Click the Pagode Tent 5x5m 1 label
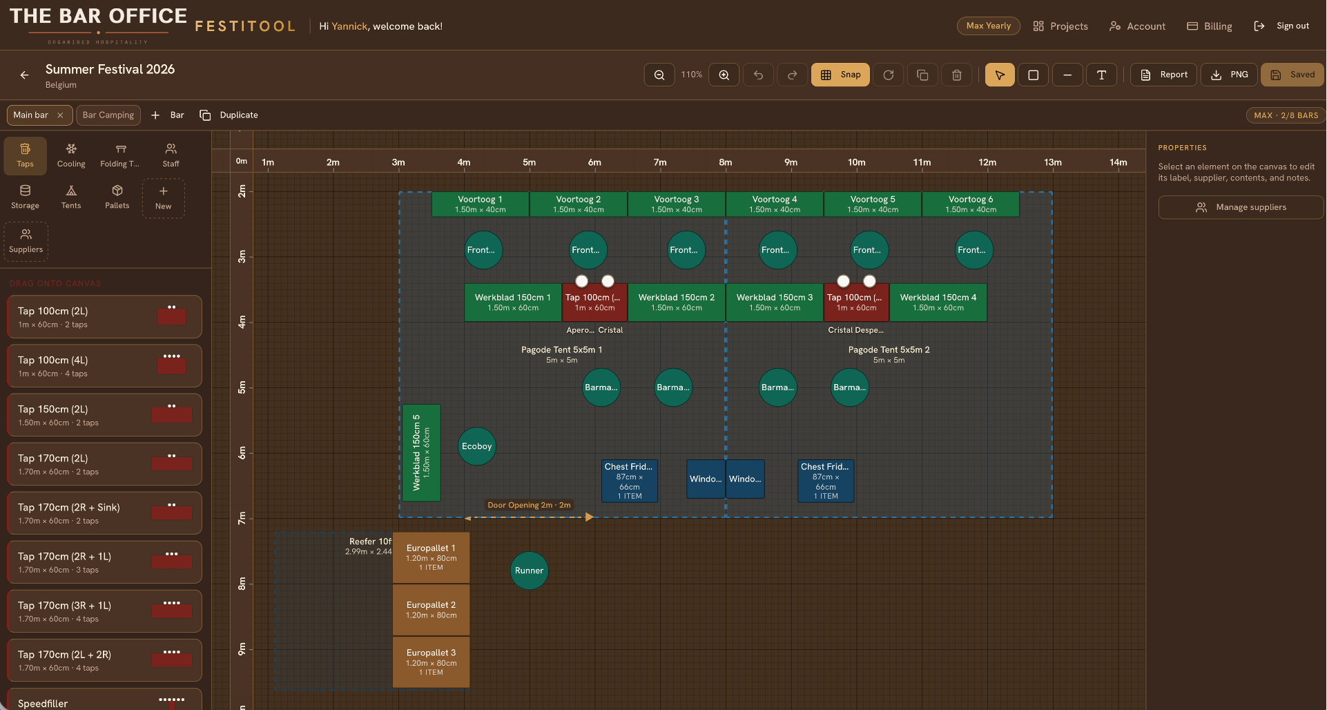The width and height of the screenshot is (1327, 710). (x=561, y=350)
